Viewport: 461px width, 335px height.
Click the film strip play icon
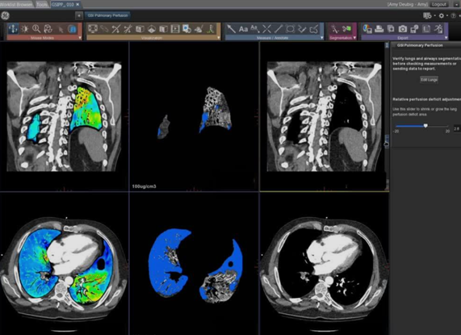coord(175,29)
